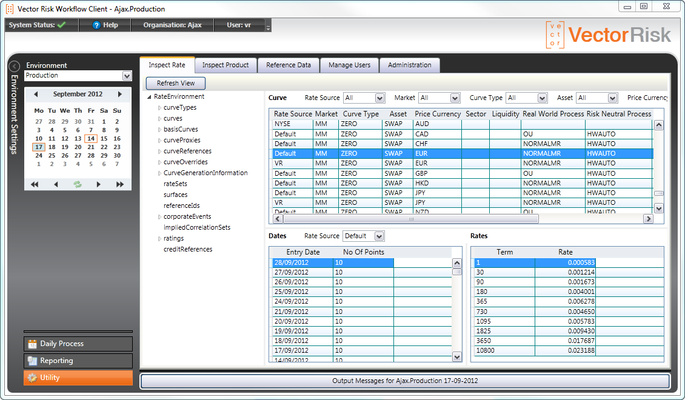Go to previous month beside September 2012

tap(36, 94)
